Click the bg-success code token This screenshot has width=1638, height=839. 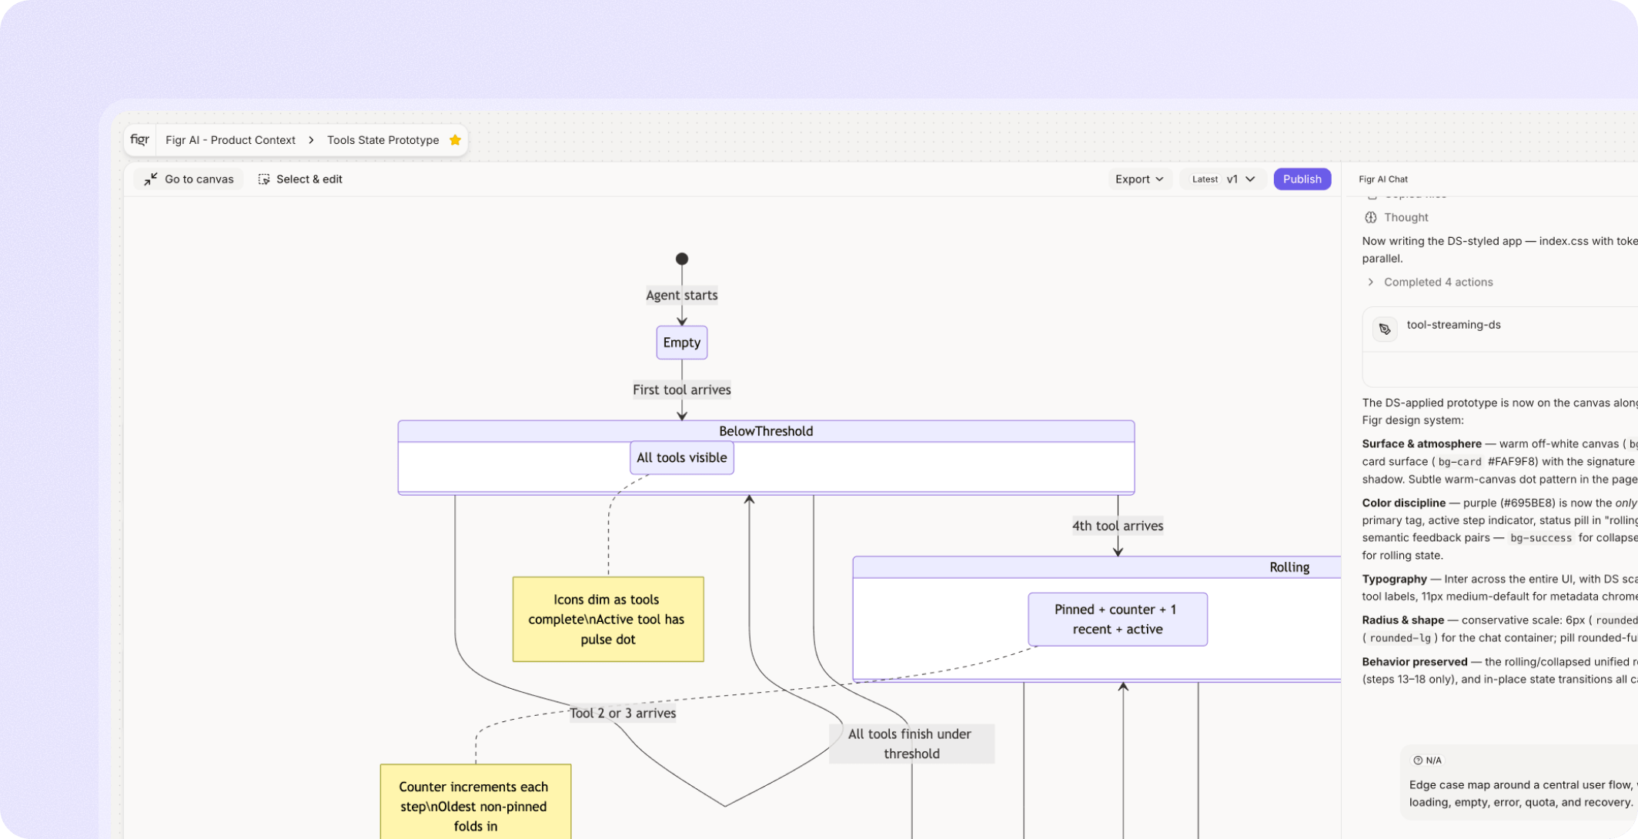coord(1541,538)
